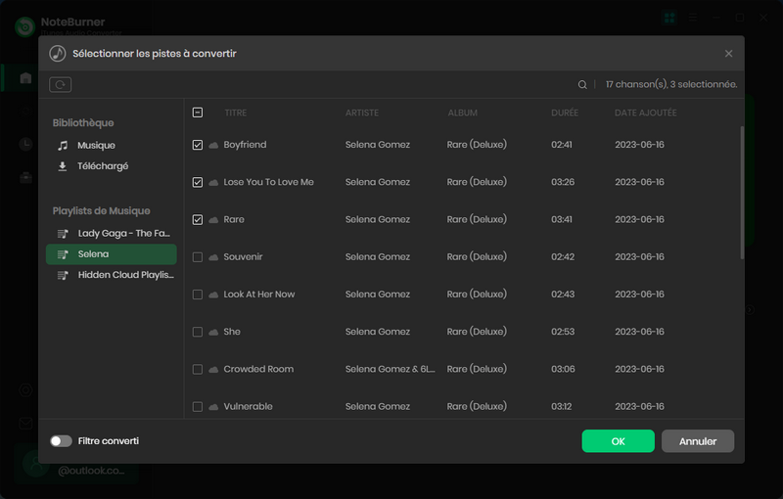Click the cloud icon beside Vulnerable
The image size is (783, 499).
click(213, 407)
